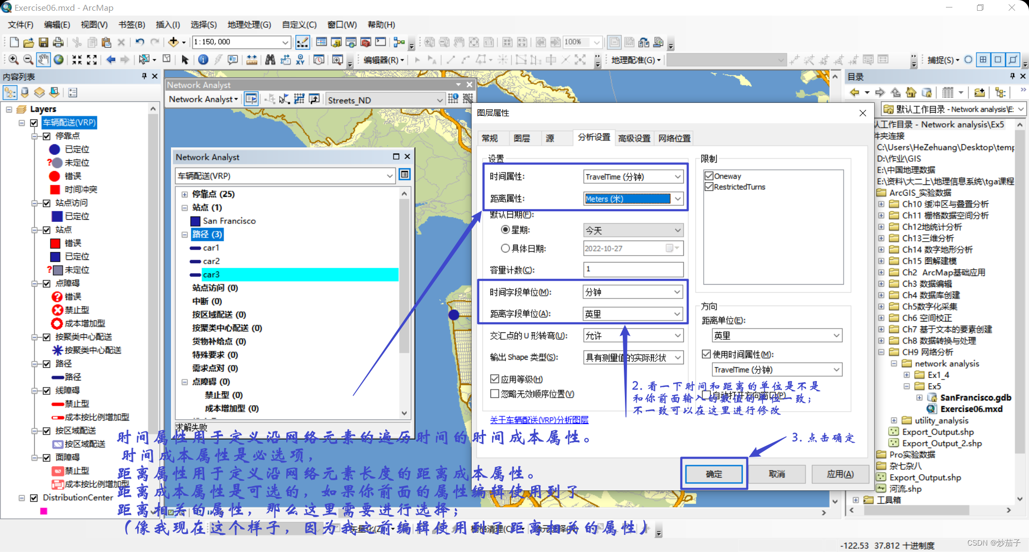Expand the SanFrancisco.gdb item in Catalog
The height and width of the screenshot is (552, 1029).
click(x=920, y=397)
